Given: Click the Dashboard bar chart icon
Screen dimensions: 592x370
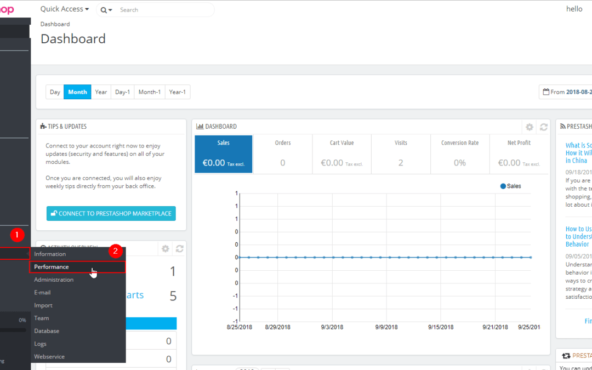Looking at the screenshot, I should click(x=200, y=127).
